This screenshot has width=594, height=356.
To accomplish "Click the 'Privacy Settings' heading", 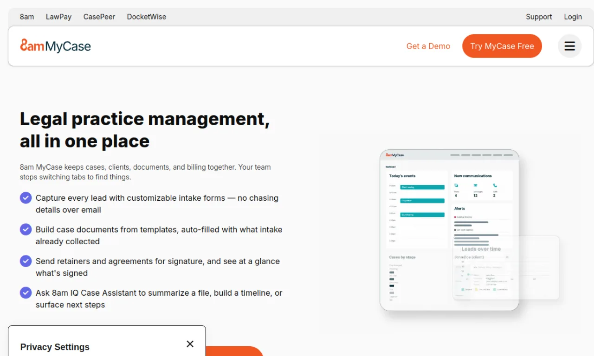I will coord(55,347).
